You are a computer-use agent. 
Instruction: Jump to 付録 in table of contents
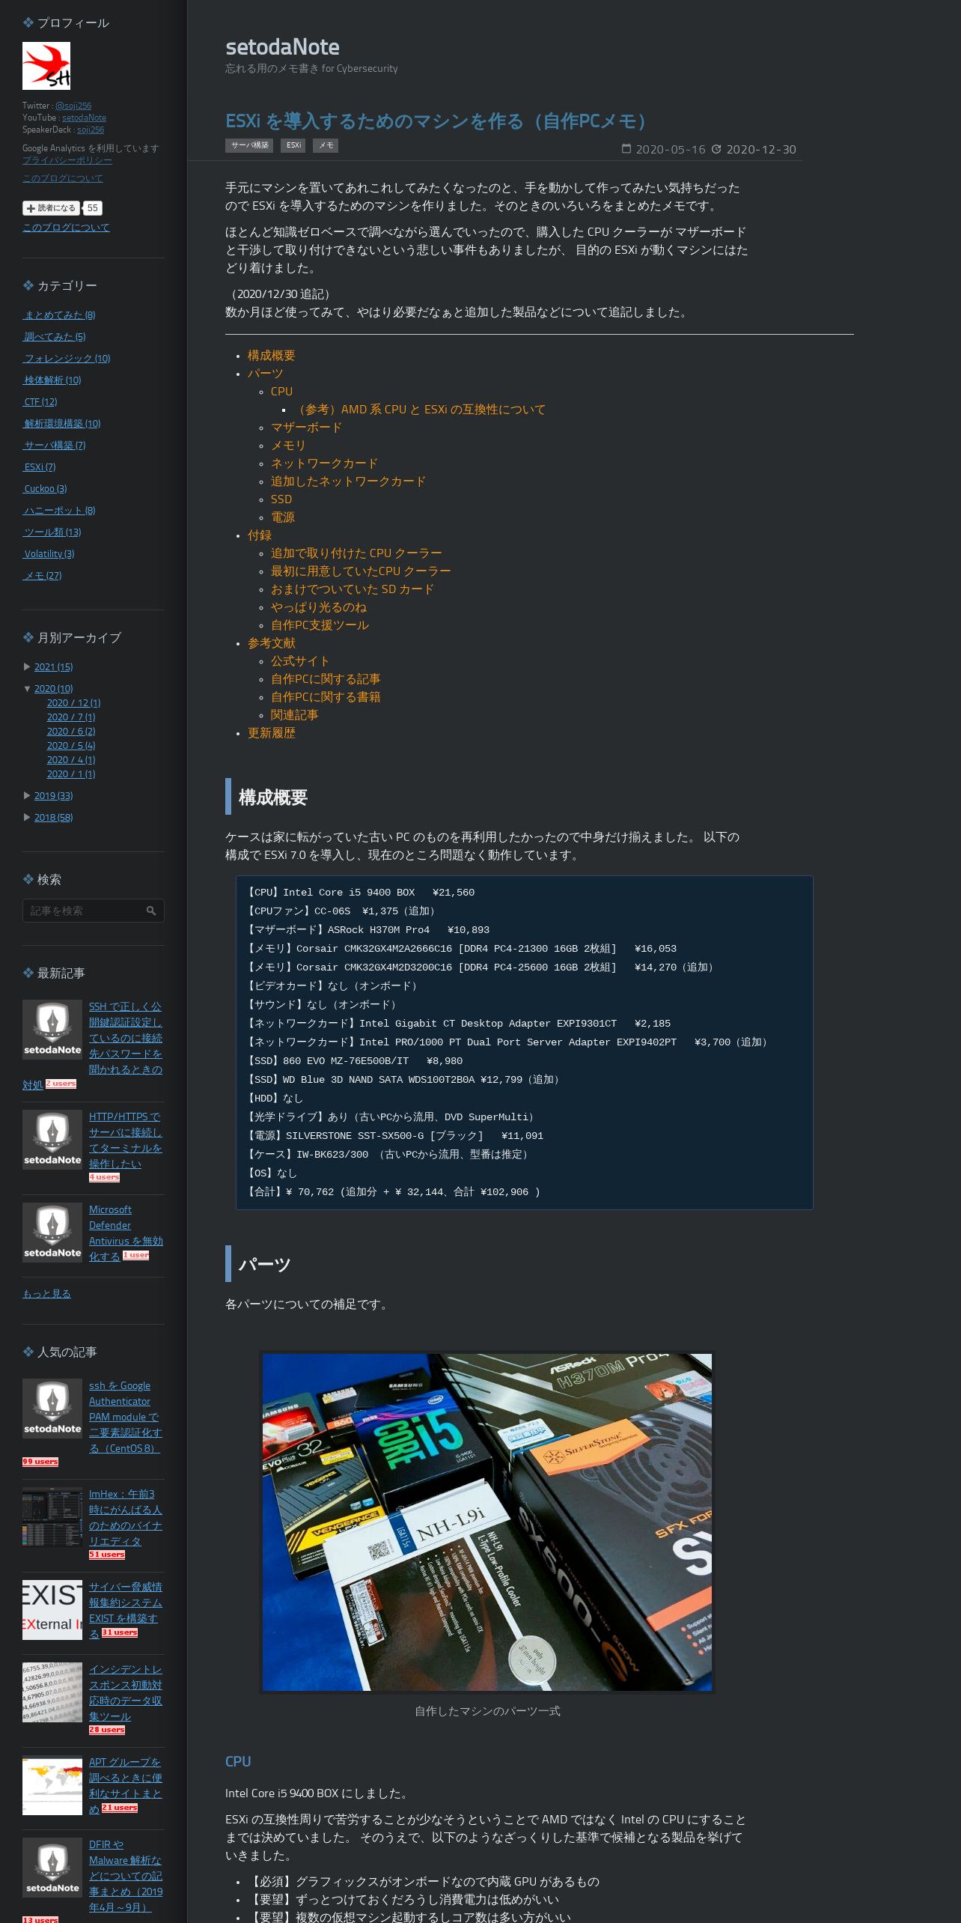(260, 535)
